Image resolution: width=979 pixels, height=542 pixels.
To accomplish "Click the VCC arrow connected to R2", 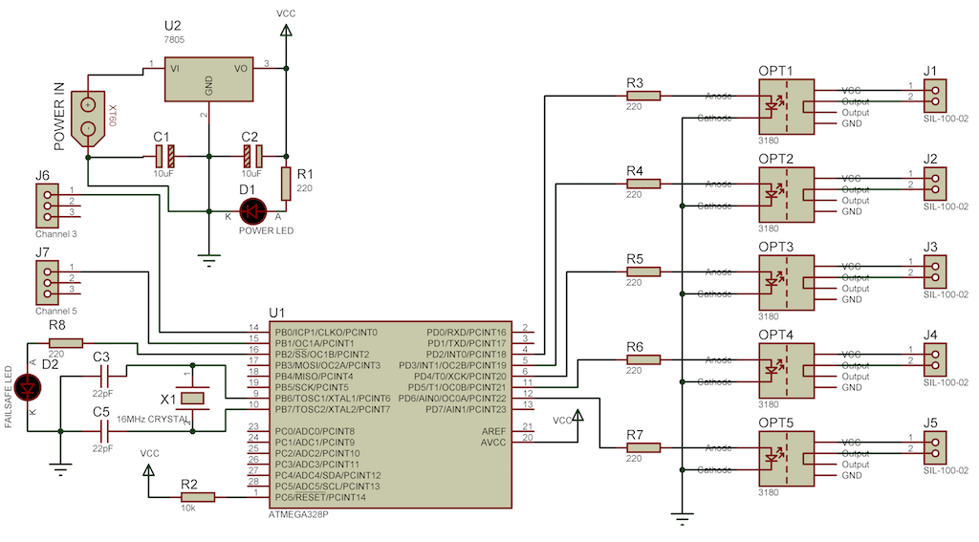I will pos(148,470).
